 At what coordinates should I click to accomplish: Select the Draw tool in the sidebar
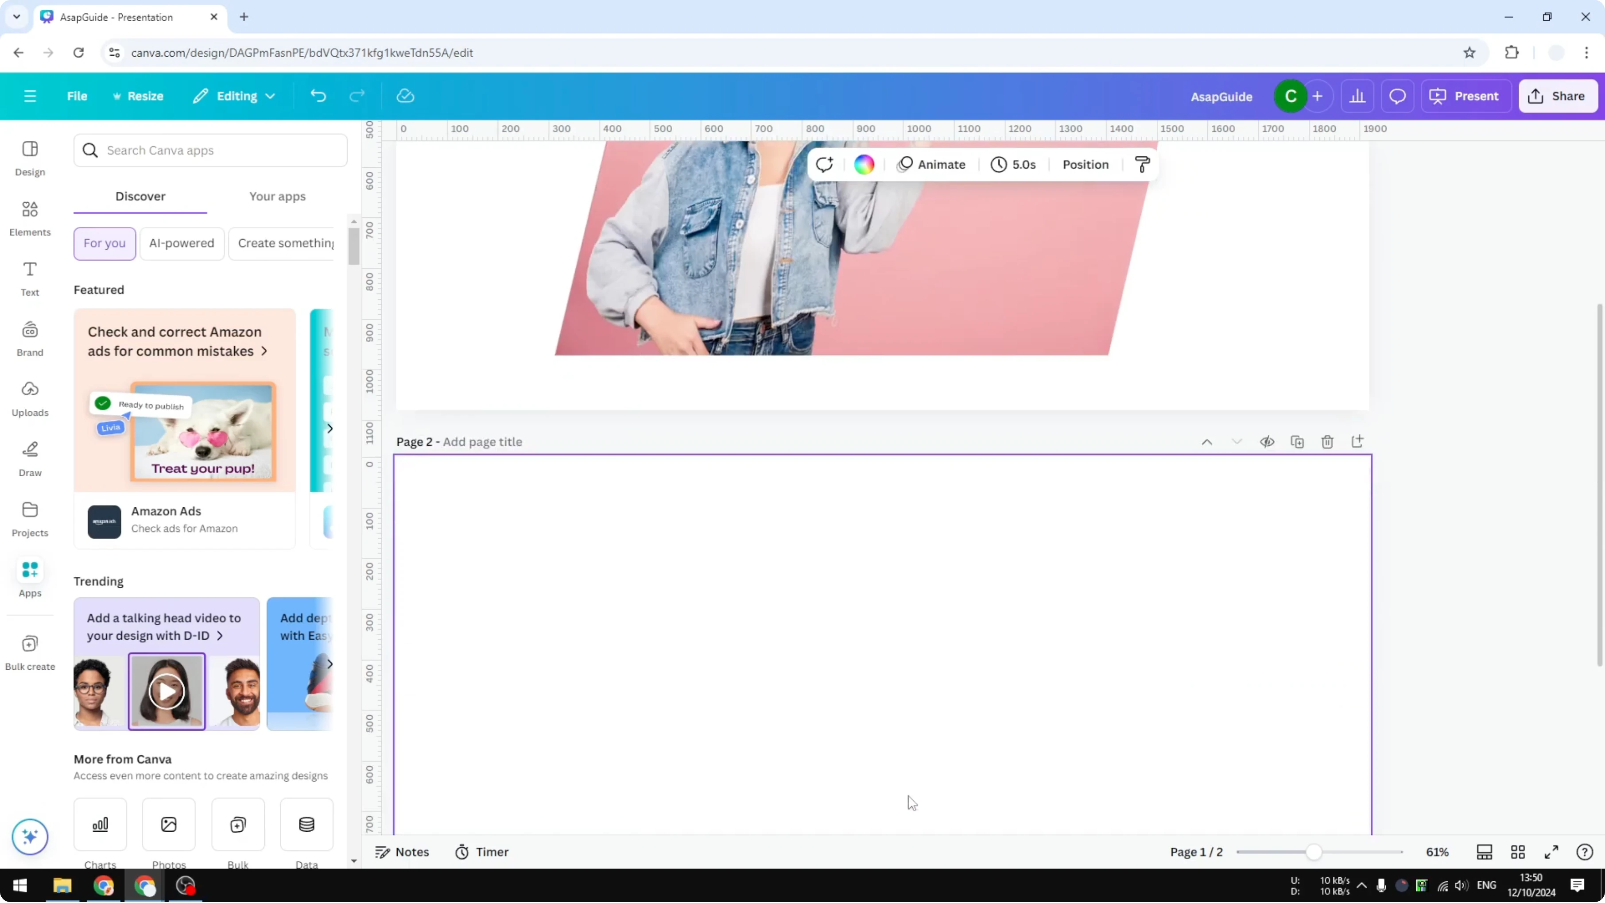(x=29, y=458)
